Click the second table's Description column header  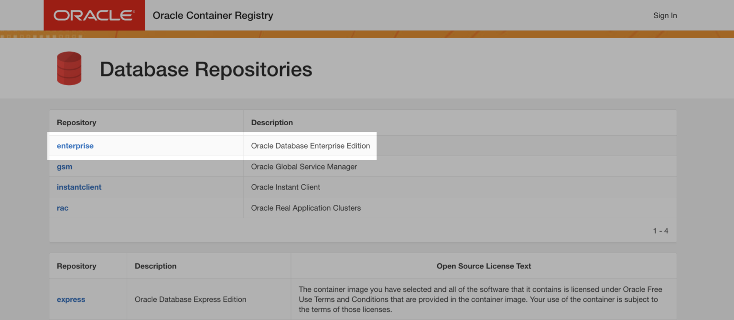click(x=155, y=266)
